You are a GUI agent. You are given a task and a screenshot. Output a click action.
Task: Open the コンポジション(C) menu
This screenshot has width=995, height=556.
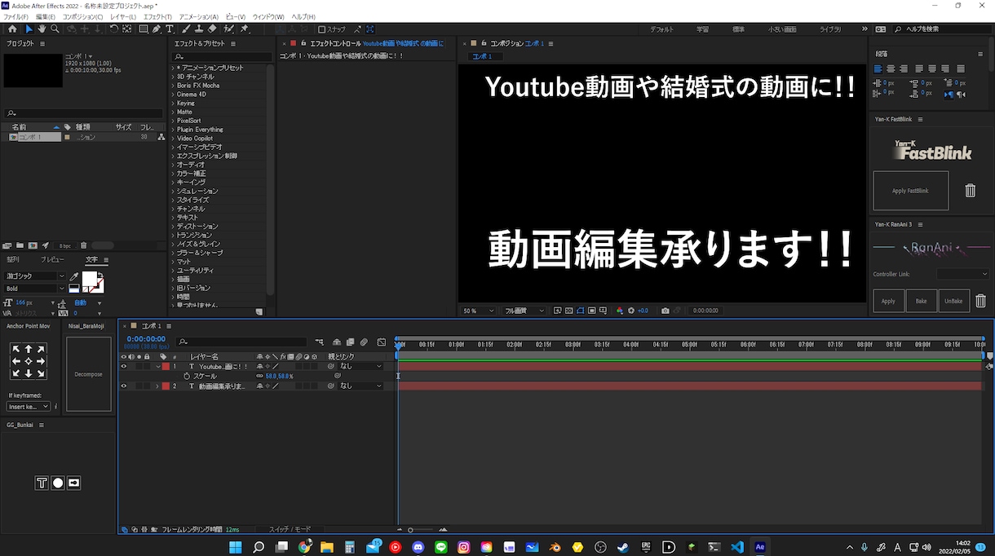click(83, 16)
